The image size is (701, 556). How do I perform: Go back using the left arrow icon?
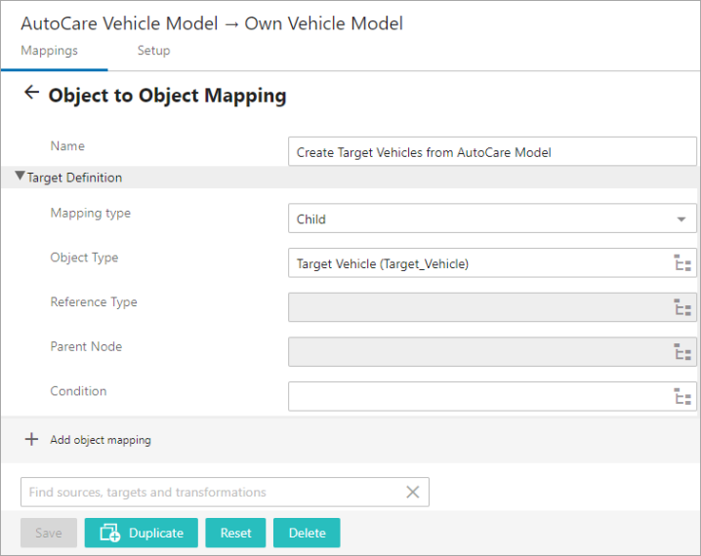[31, 93]
